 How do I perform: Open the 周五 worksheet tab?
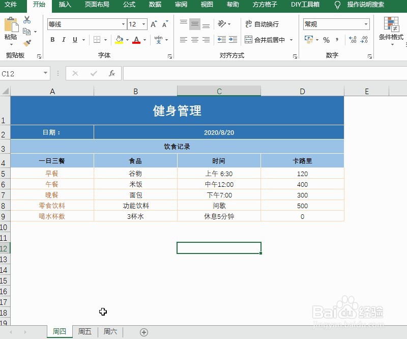(x=84, y=331)
